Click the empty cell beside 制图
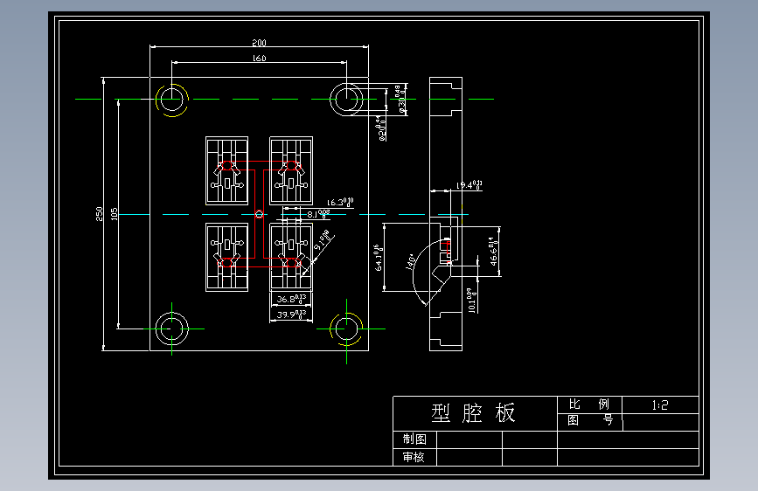The height and width of the screenshot is (491, 758). point(469,439)
